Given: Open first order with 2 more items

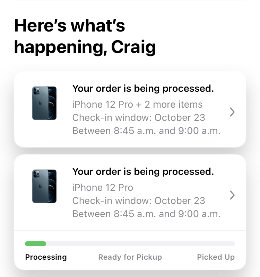Looking at the screenshot, I should click(130, 109).
